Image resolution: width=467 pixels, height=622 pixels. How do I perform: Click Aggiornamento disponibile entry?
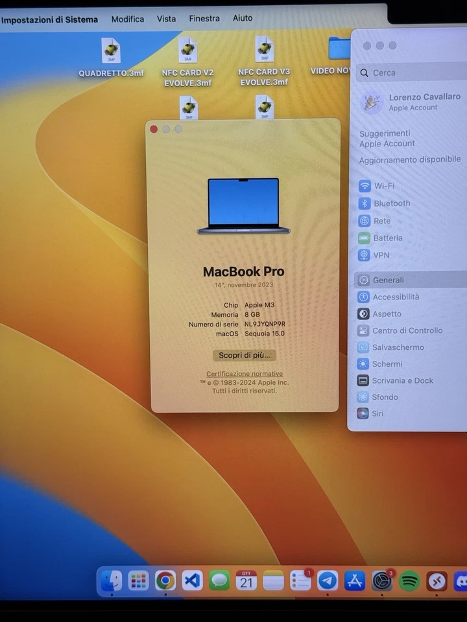410,159
